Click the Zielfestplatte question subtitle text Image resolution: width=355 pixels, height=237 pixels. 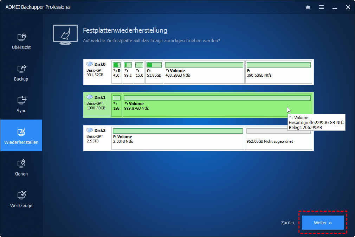[151, 40]
